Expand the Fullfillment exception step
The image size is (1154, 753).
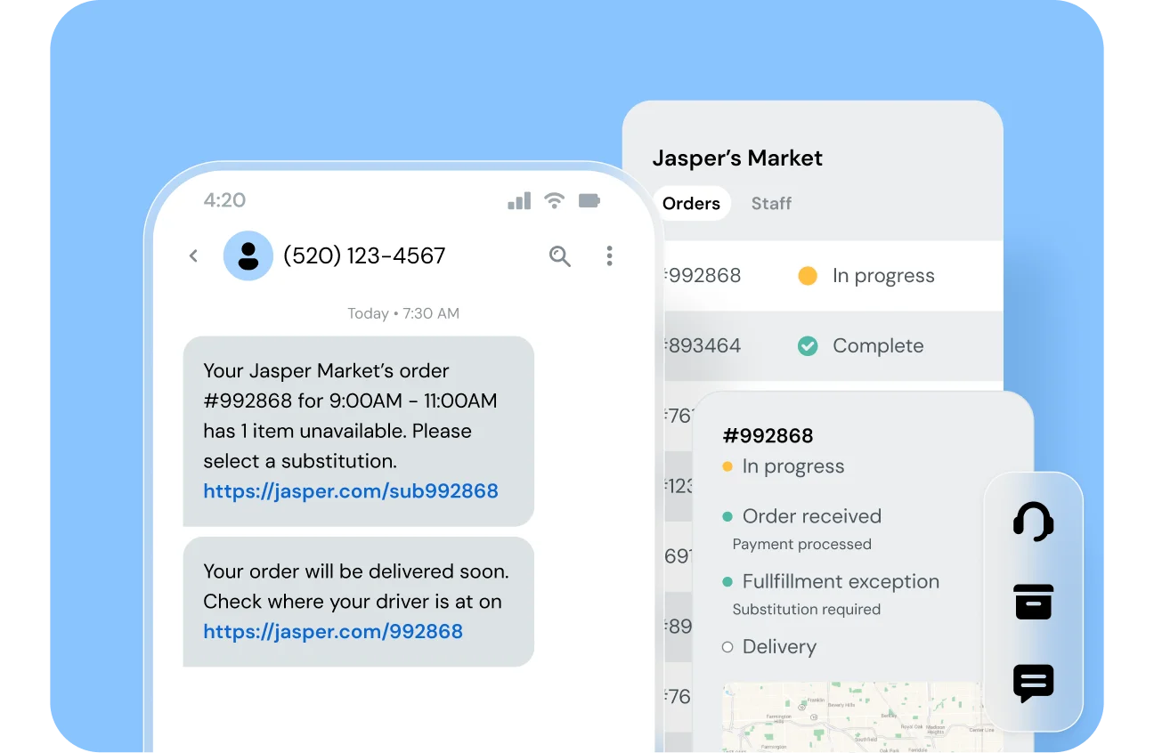point(841,582)
